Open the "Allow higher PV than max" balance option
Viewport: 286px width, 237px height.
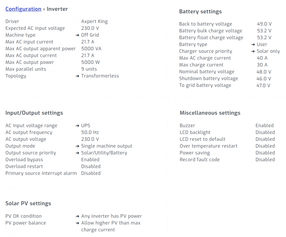[x=111, y=223]
